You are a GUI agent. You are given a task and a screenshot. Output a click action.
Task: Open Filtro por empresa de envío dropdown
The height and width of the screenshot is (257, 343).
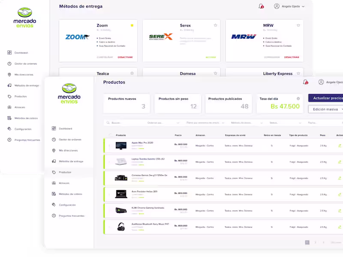point(205,123)
